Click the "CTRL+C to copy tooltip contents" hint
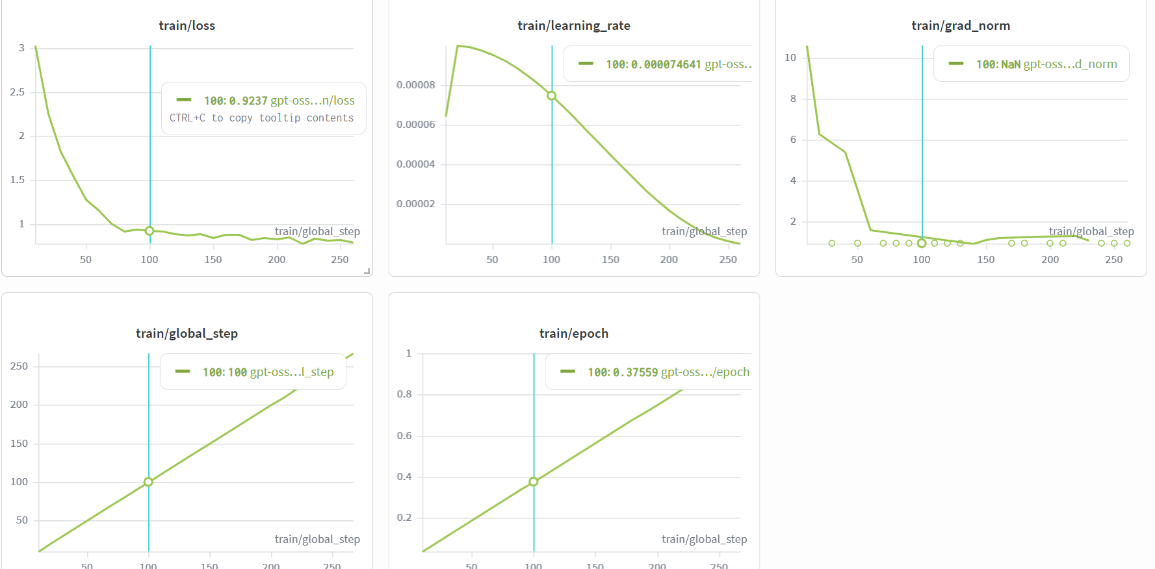Image resolution: width=1155 pixels, height=569 pixels. (x=261, y=118)
